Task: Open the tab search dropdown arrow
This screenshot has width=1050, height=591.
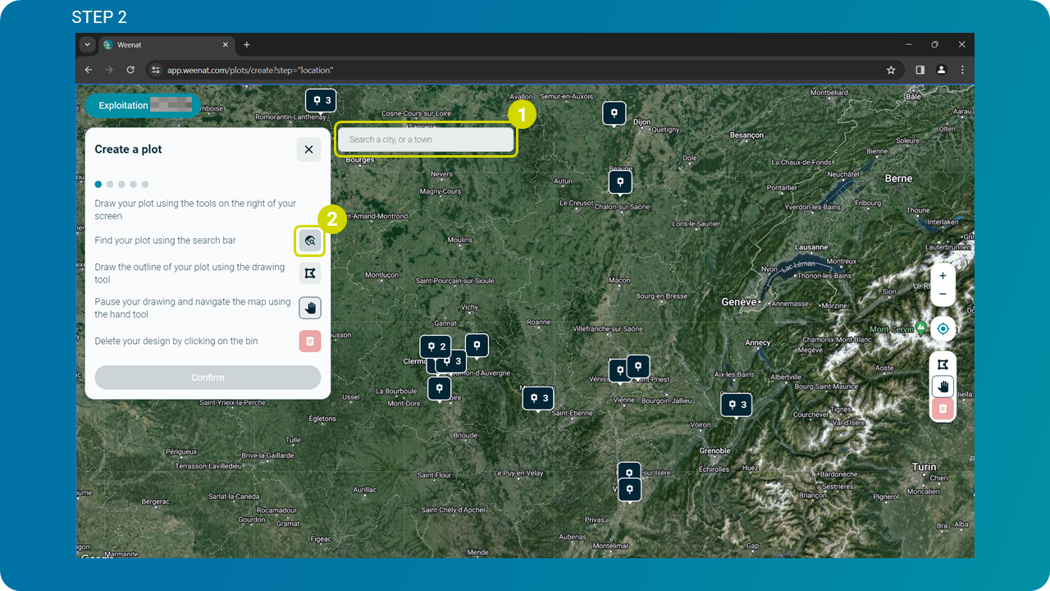Action: click(x=88, y=44)
